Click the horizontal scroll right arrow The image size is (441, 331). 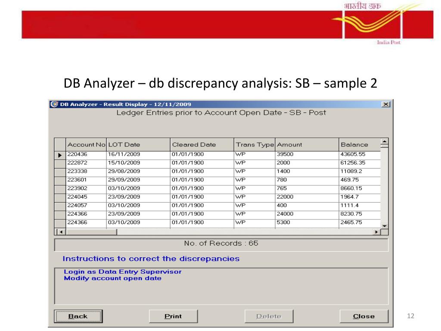pos(376,232)
